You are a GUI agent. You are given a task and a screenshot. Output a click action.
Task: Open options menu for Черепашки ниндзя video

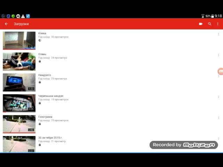218,97
